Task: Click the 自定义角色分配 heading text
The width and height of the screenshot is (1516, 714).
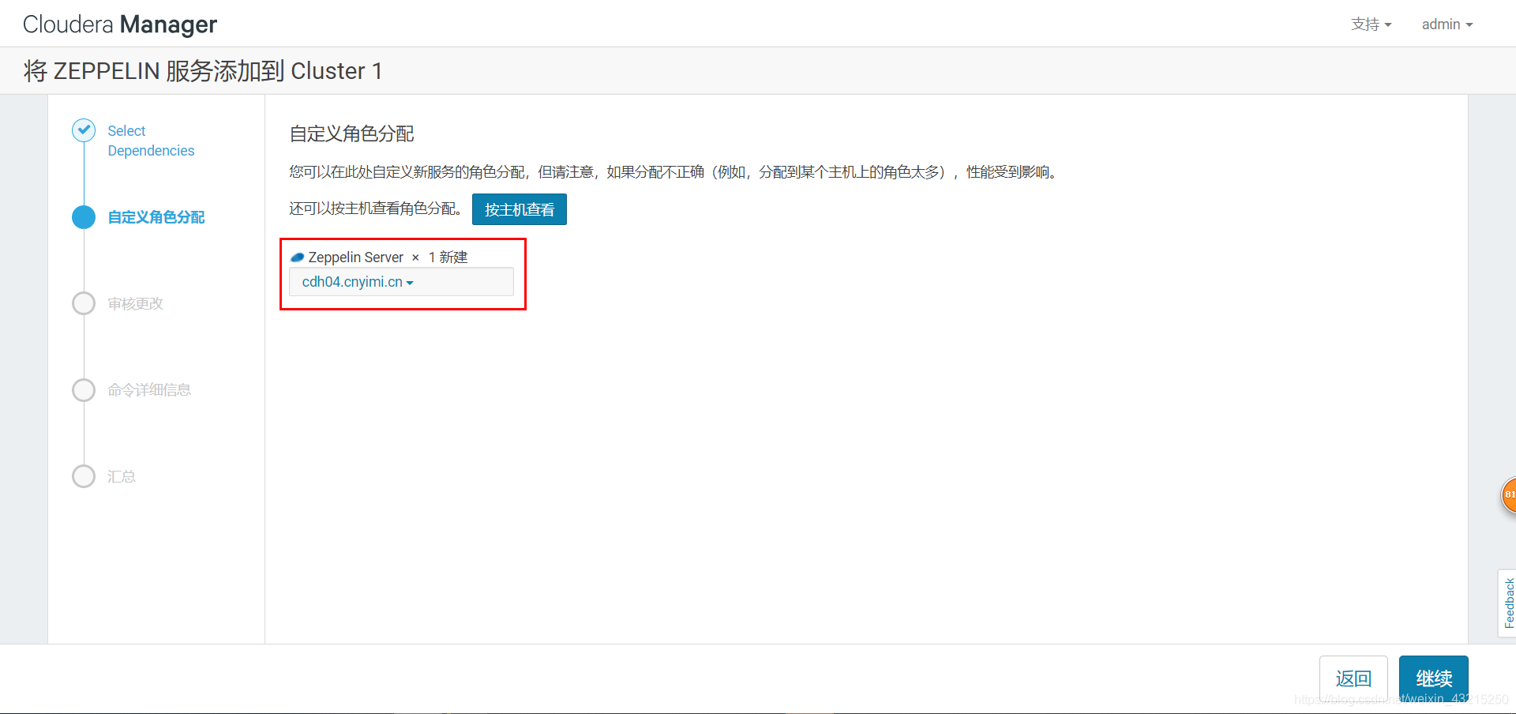Action: (x=352, y=134)
